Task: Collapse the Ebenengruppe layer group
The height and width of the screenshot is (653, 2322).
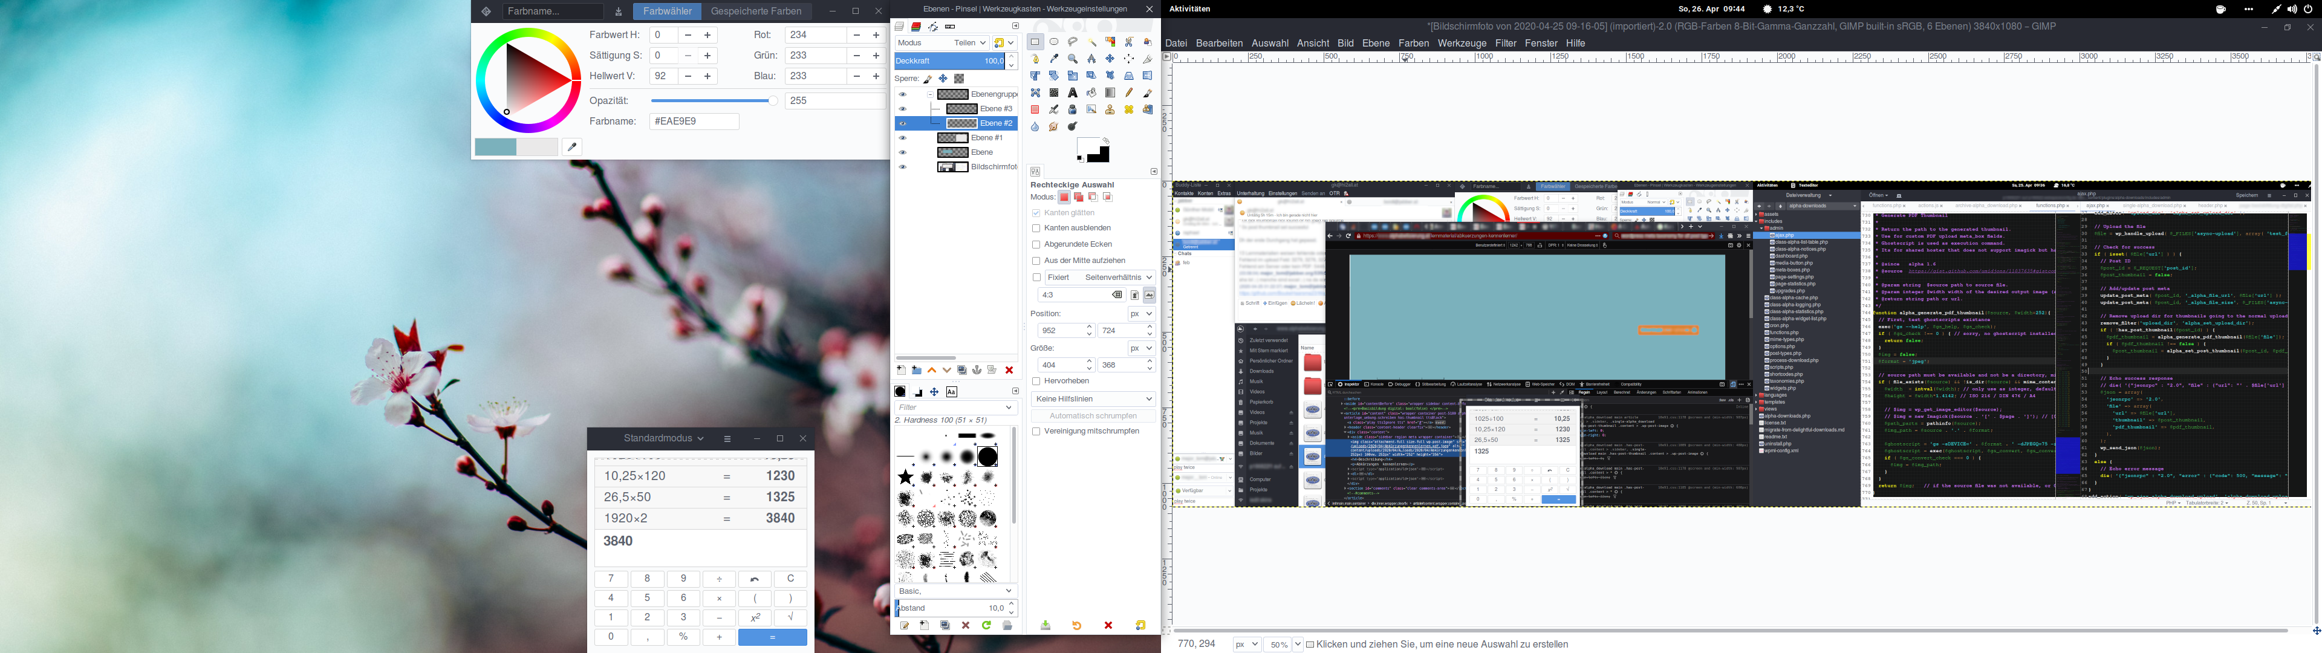Action: tap(930, 95)
